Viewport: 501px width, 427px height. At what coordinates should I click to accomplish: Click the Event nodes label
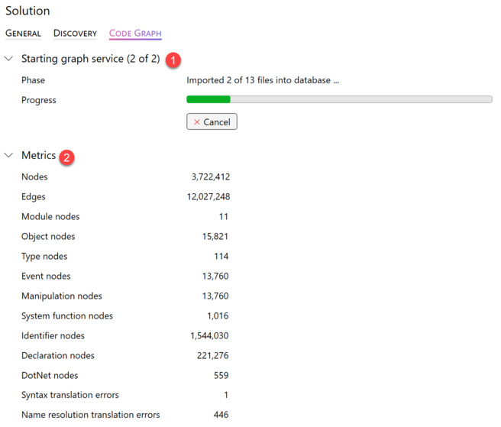tap(46, 277)
